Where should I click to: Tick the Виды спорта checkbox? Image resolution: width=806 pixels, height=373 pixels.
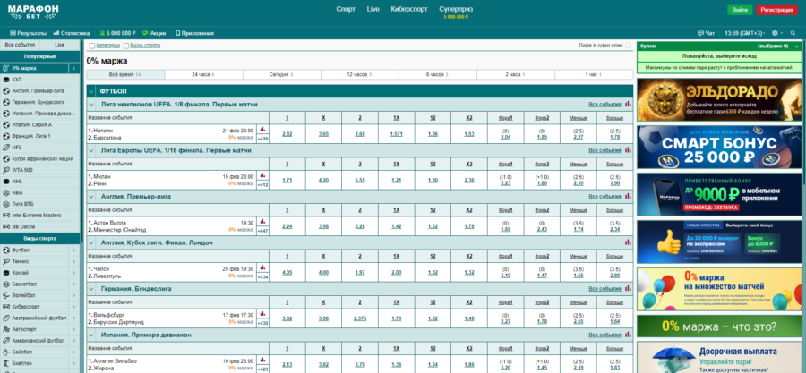tap(126, 45)
